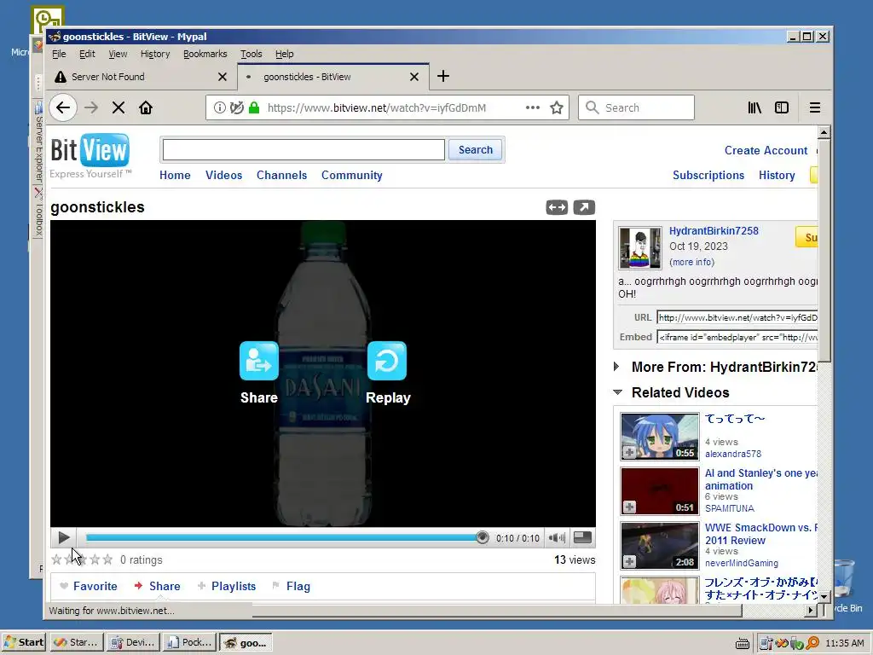873x655 pixels.
Task: Go to BitView Home link
Action: click(175, 175)
